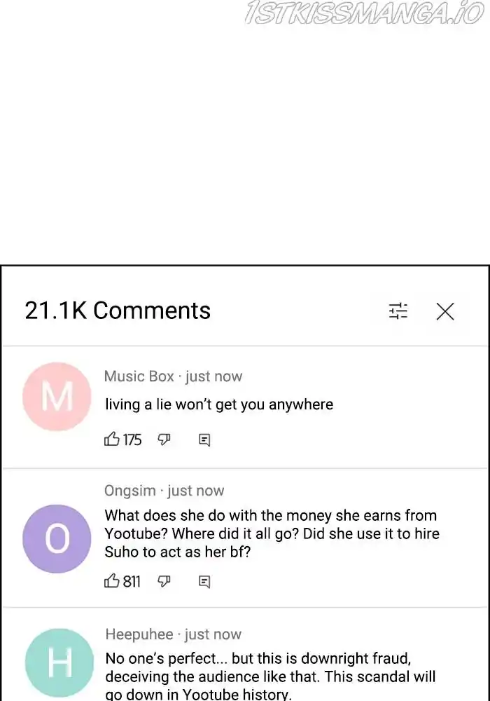The image size is (490, 701).
Task: Visit the Music Box channel name
Action: [x=139, y=376]
